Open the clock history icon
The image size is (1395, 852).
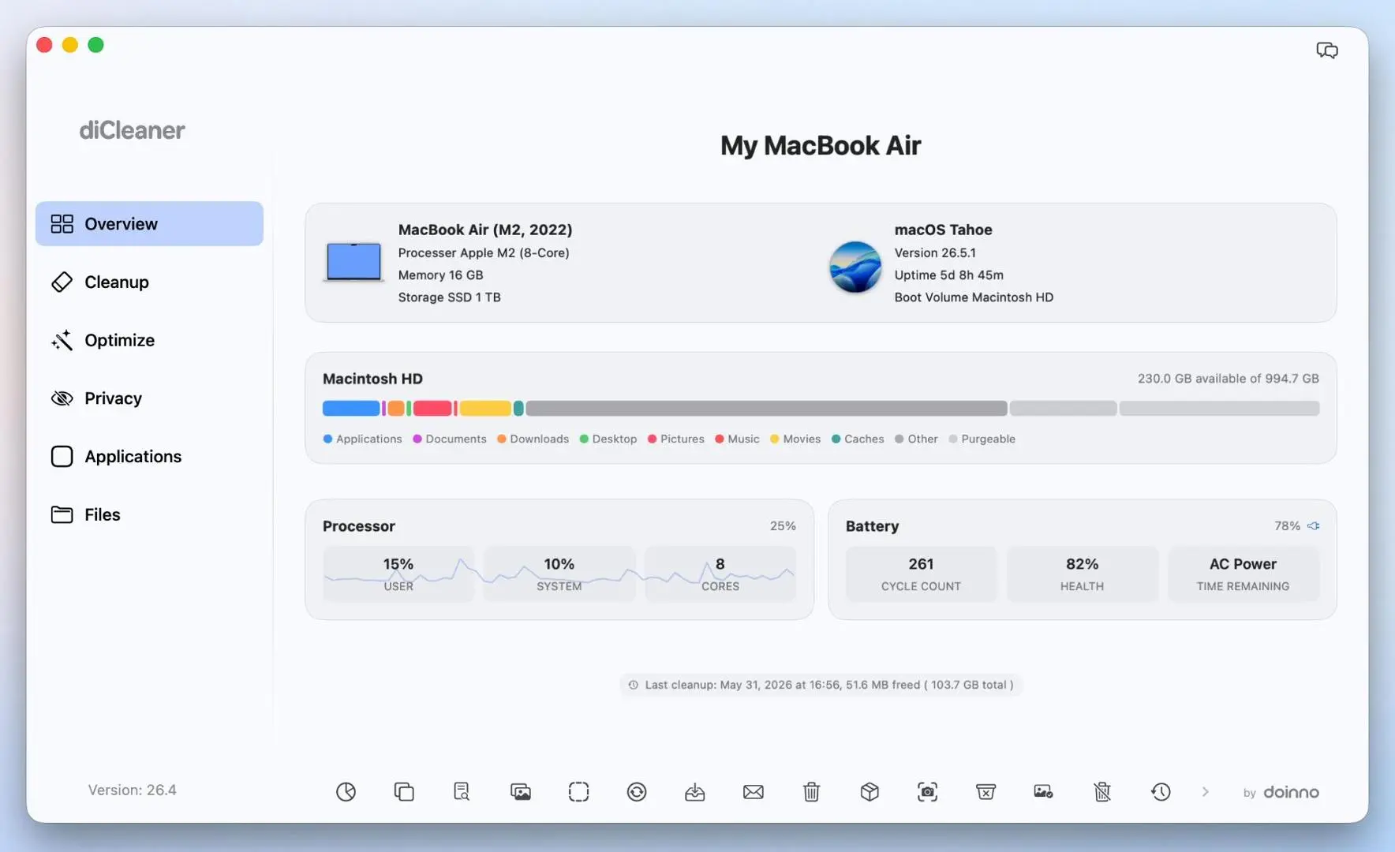pyautogui.click(x=1161, y=791)
